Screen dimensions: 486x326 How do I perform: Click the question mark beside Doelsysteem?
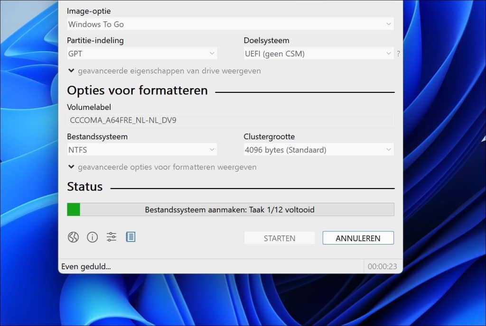pyautogui.click(x=398, y=54)
